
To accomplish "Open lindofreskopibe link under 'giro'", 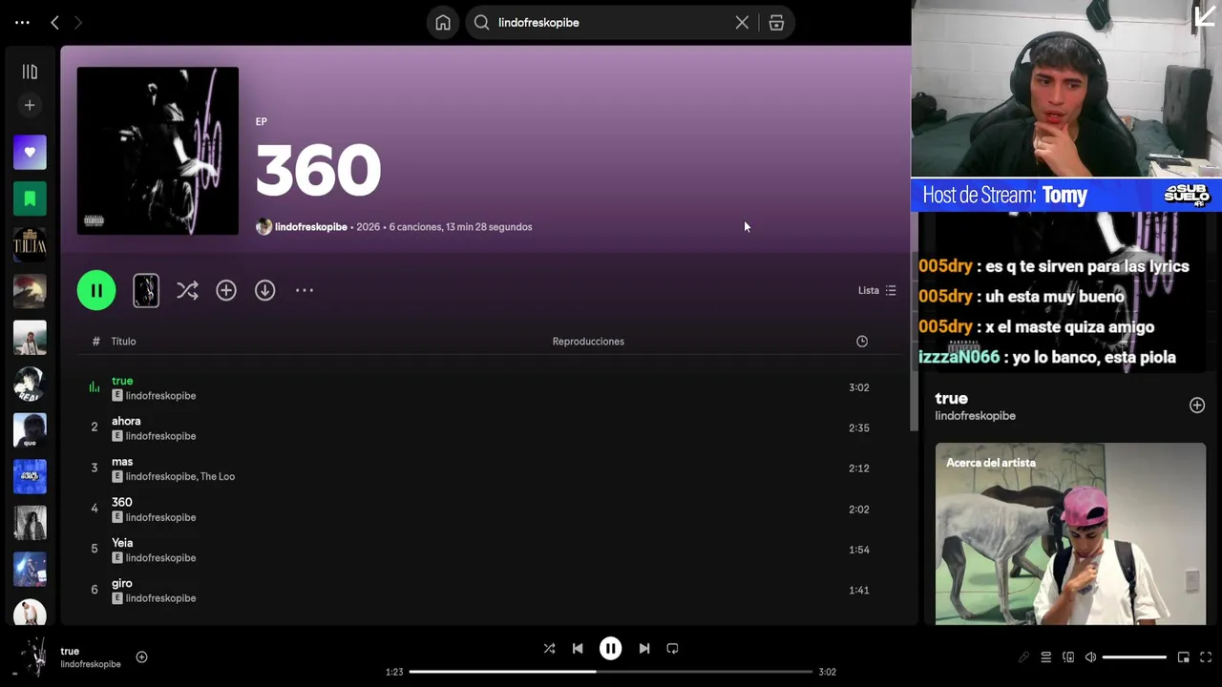I will point(160,598).
